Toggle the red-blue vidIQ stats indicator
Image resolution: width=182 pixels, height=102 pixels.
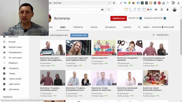[x=149, y=9]
